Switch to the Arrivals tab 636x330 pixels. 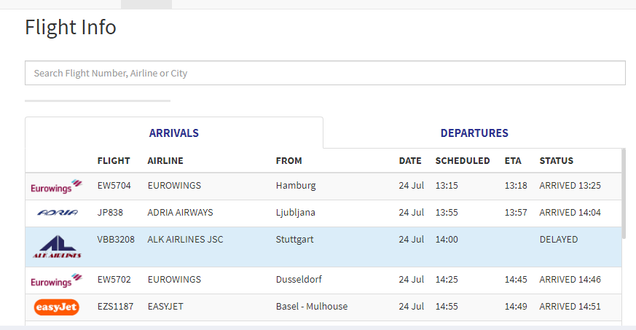coord(174,133)
